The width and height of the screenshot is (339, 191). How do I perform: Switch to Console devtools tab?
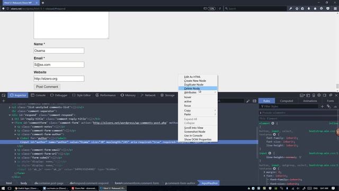38,95
